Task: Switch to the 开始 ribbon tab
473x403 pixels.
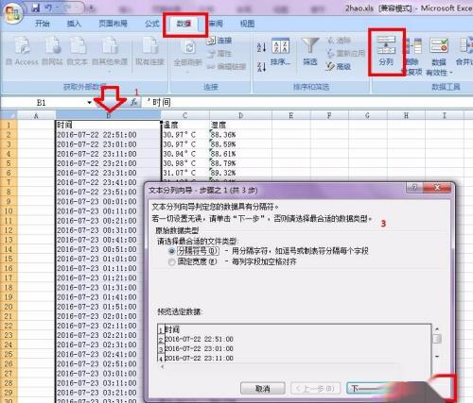Action: [x=42, y=24]
